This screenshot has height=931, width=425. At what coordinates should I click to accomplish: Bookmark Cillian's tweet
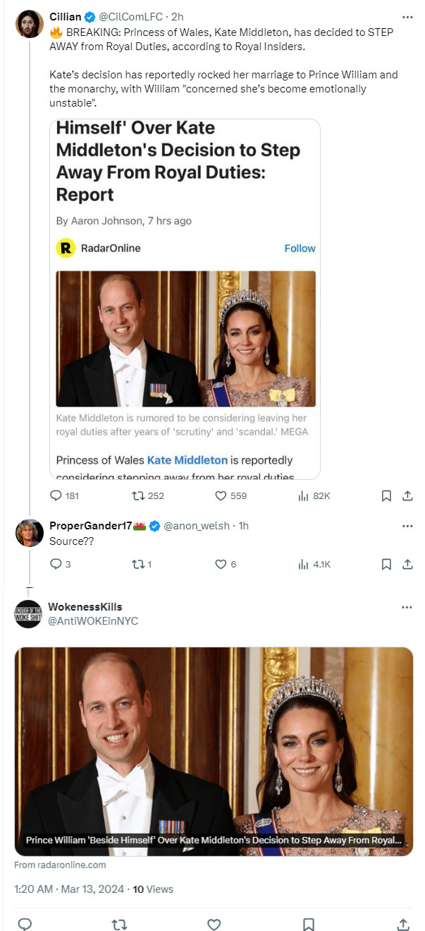pyautogui.click(x=386, y=495)
